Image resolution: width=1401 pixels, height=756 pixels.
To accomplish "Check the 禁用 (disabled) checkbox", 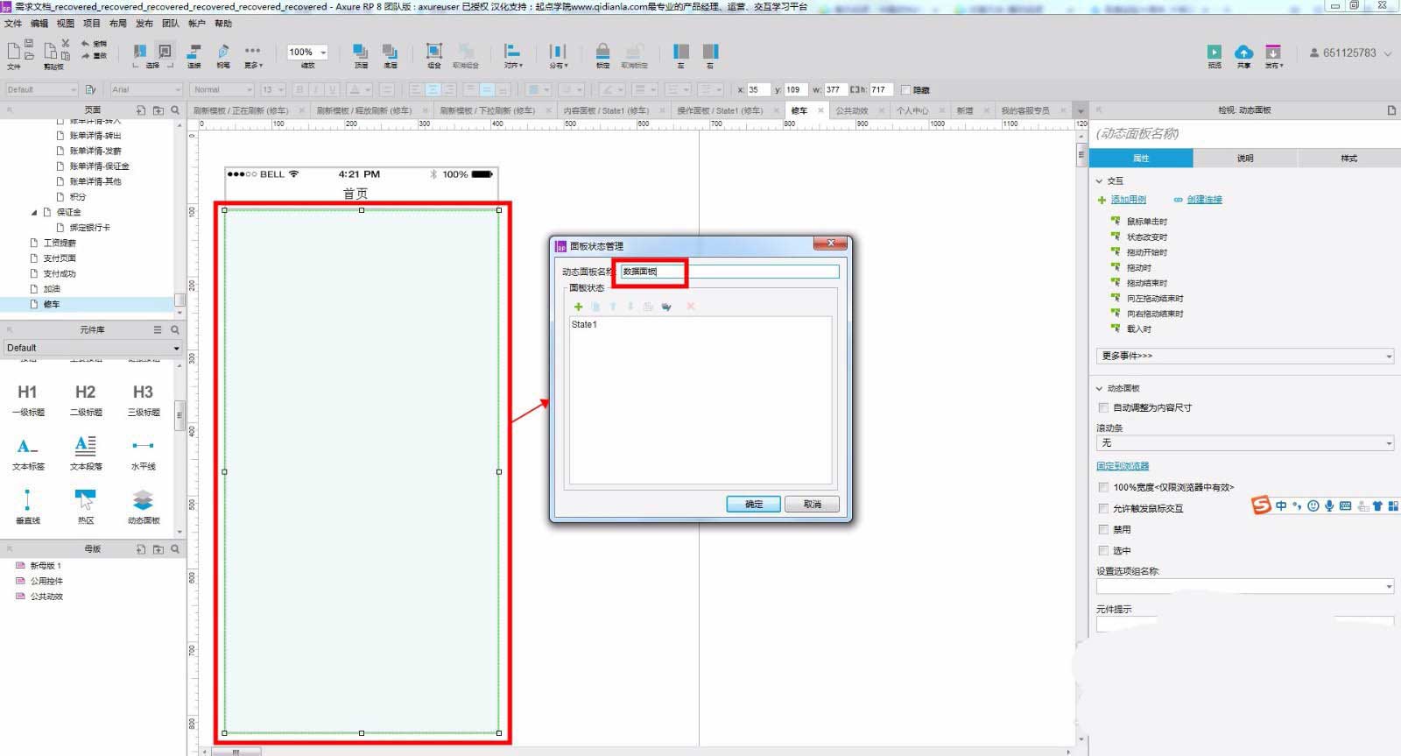I will pos(1103,529).
